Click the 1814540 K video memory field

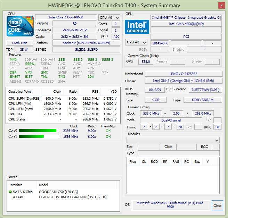tap(160, 43)
